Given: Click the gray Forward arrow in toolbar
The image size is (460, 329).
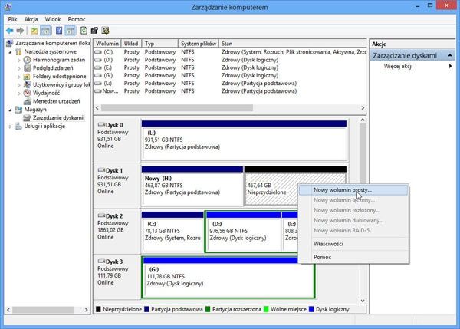Looking at the screenshot, I should tap(20, 31).
